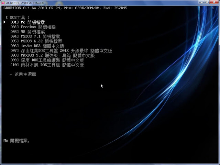Select [07] 深山紅葉DOS工具盤 2012 entry

pos(61,51)
